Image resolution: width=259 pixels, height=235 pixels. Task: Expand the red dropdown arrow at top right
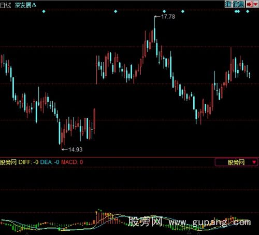click(x=255, y=4)
